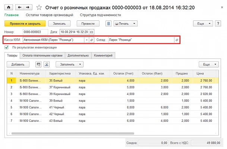Select the 39 Коричневый cell
The width and height of the screenshot is (227, 149).
click(x=60, y=94)
